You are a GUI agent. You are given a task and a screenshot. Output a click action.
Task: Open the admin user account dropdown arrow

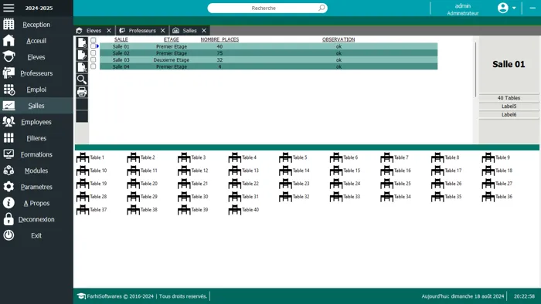point(514,8)
